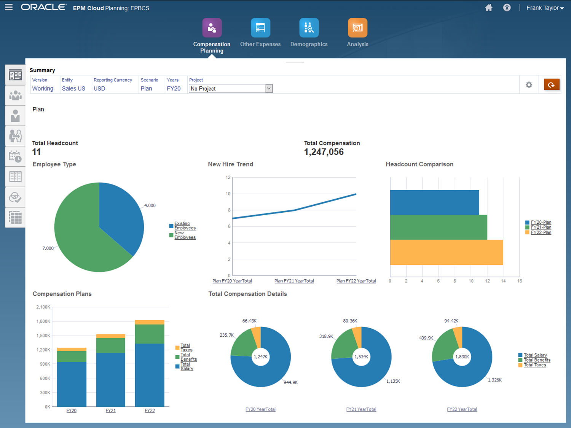This screenshot has height=428, width=571.
Task: Click the gear settings icon
Action: pos(529,85)
